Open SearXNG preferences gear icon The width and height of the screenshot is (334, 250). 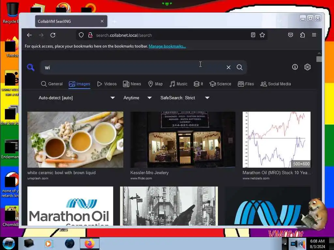[x=307, y=67]
